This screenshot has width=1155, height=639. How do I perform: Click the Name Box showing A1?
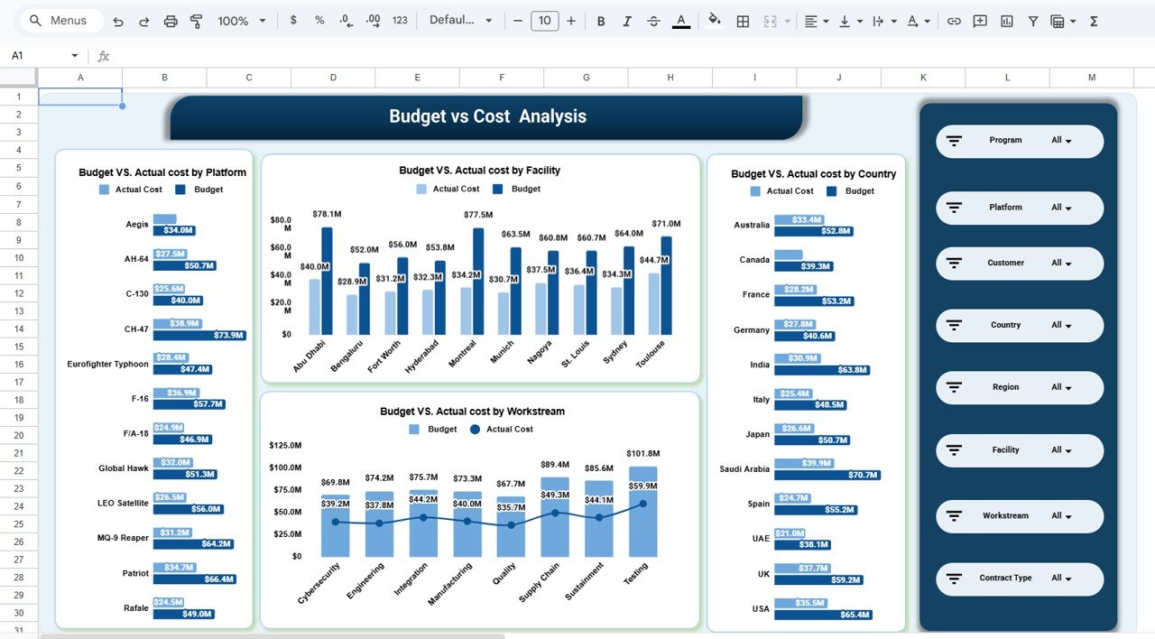point(36,55)
